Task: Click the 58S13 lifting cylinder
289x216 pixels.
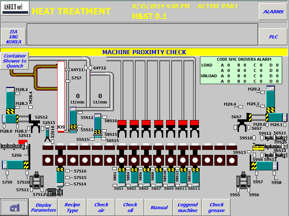Action: (x=196, y=177)
